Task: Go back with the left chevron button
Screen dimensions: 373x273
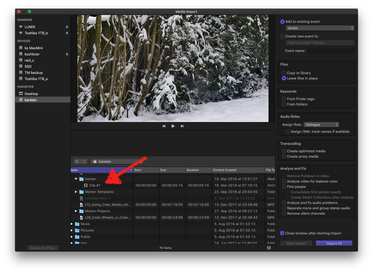Action: pyautogui.click(x=77, y=161)
